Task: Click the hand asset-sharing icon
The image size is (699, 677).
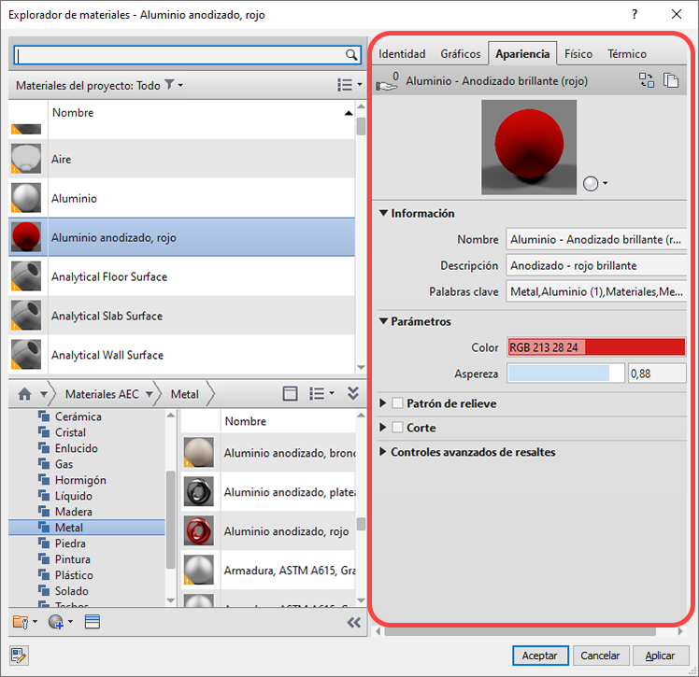Action: 387,81
